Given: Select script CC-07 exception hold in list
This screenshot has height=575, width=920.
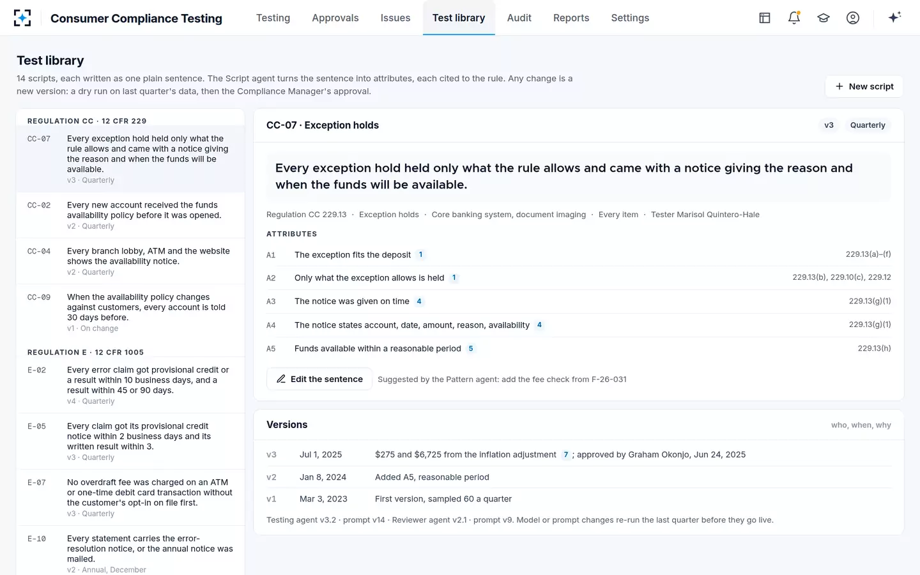Looking at the screenshot, I should tap(130, 159).
